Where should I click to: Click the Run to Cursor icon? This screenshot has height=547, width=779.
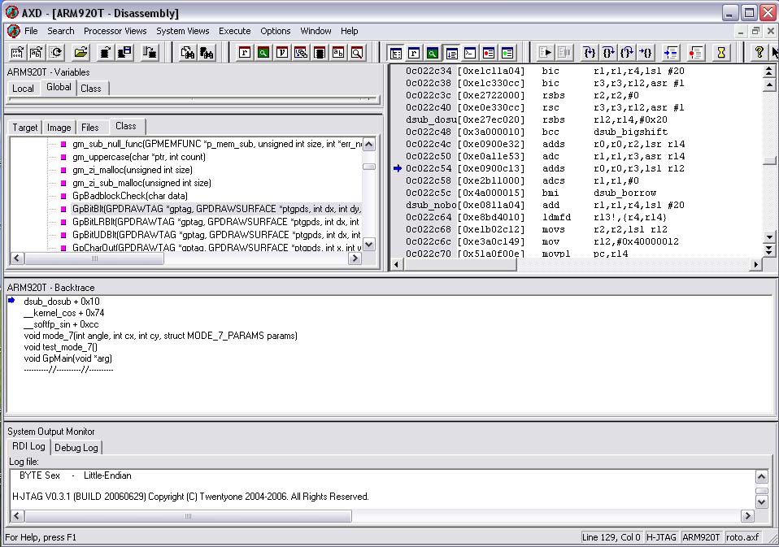click(646, 53)
